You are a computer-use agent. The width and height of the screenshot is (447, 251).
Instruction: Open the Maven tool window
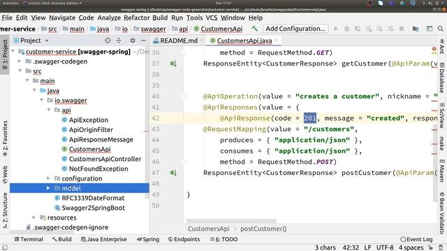(442, 170)
